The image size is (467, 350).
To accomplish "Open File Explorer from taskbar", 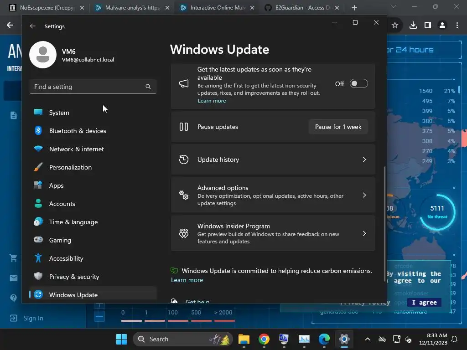I will [x=244, y=339].
